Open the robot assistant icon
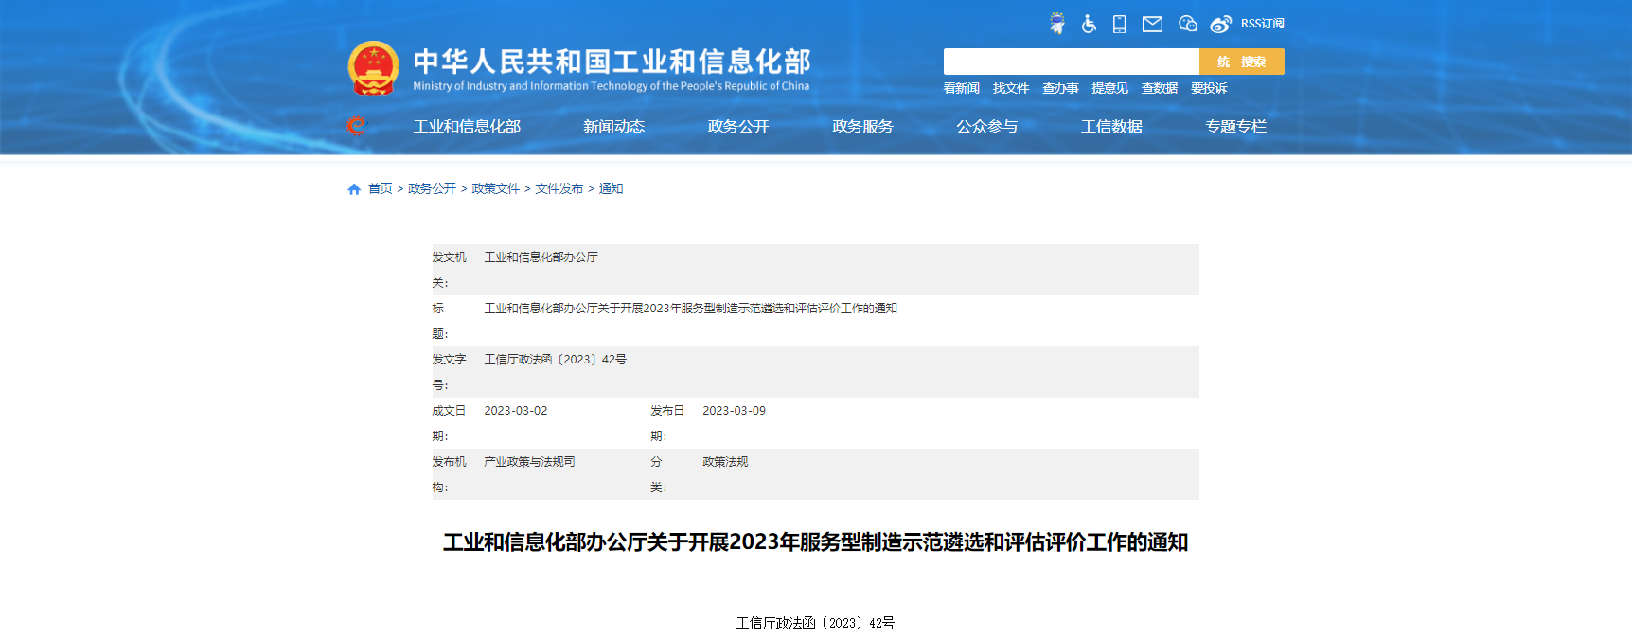 (x=1057, y=24)
